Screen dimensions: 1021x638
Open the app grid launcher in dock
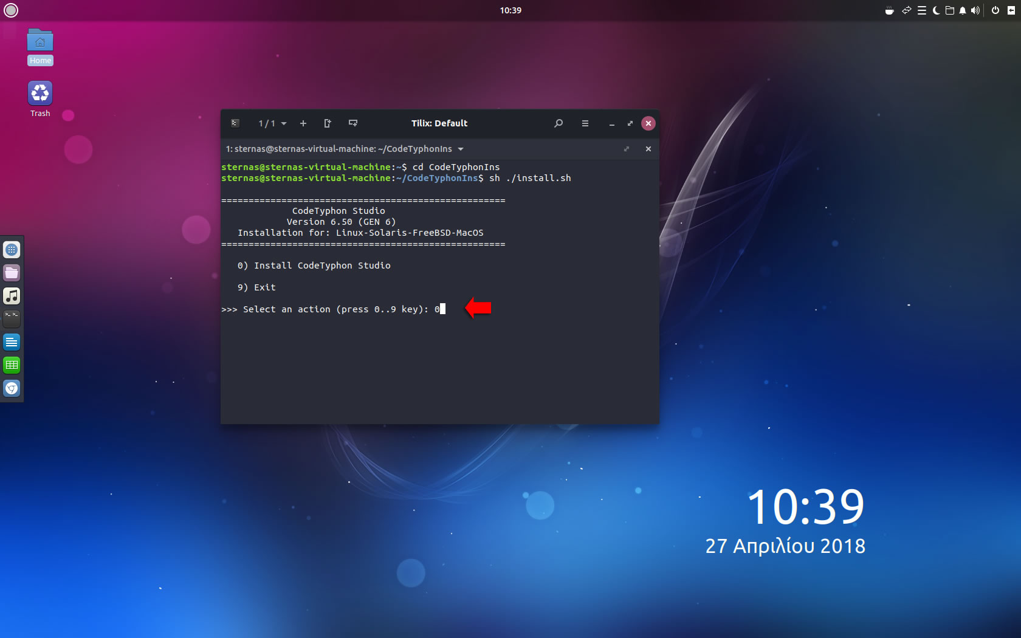[x=12, y=250]
